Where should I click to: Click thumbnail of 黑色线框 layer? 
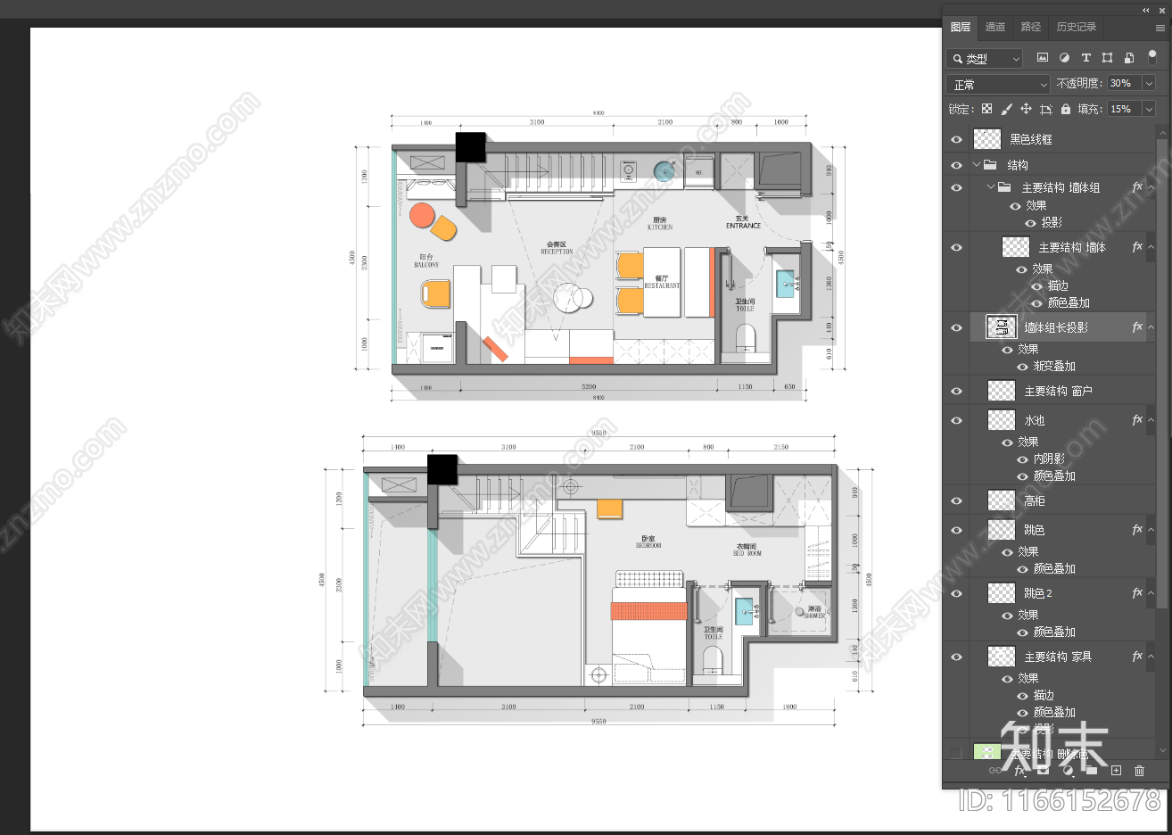click(x=986, y=139)
